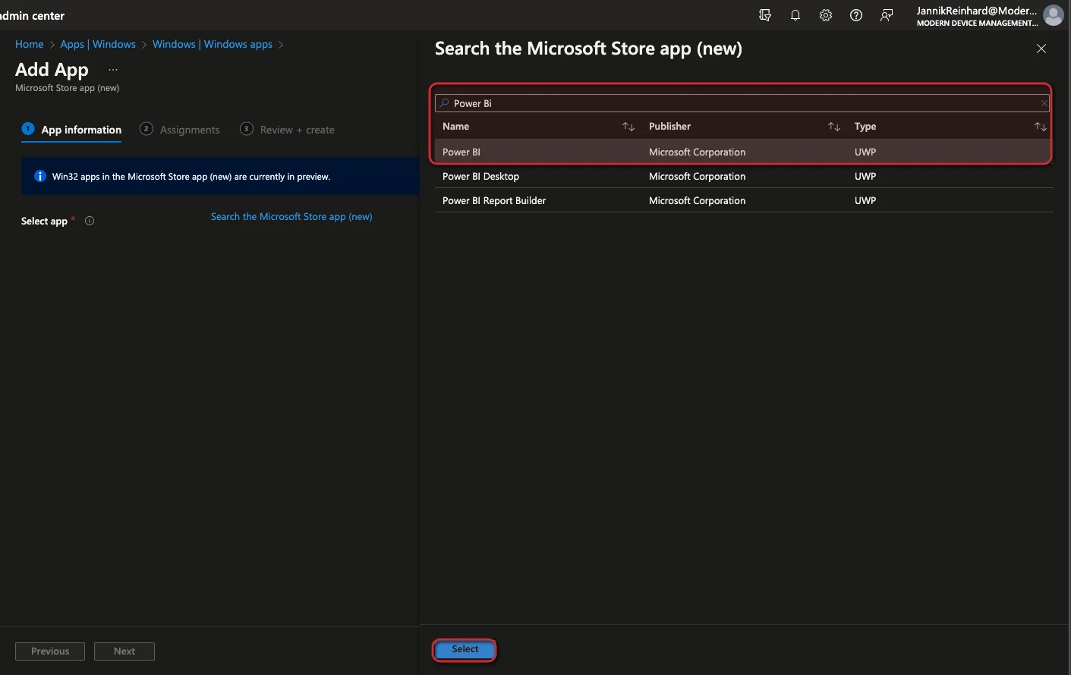Screen dimensions: 1071x675
Task: Select the Power BI Report Builder row
Action: [744, 200]
